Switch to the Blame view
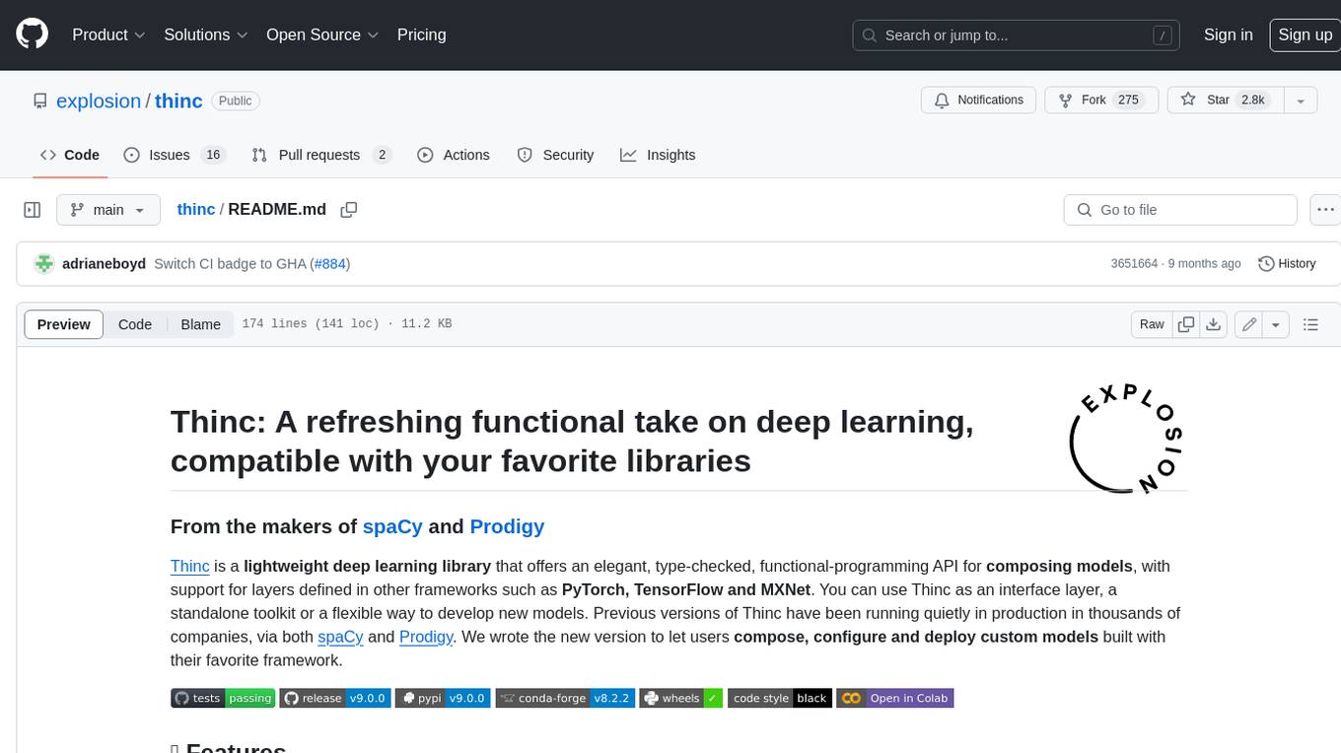The image size is (1341, 753). 200,324
